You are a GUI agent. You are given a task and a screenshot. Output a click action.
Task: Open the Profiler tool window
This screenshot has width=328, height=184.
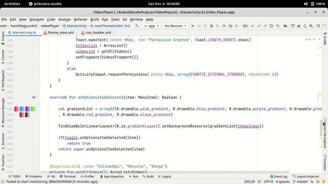click(x=88, y=176)
